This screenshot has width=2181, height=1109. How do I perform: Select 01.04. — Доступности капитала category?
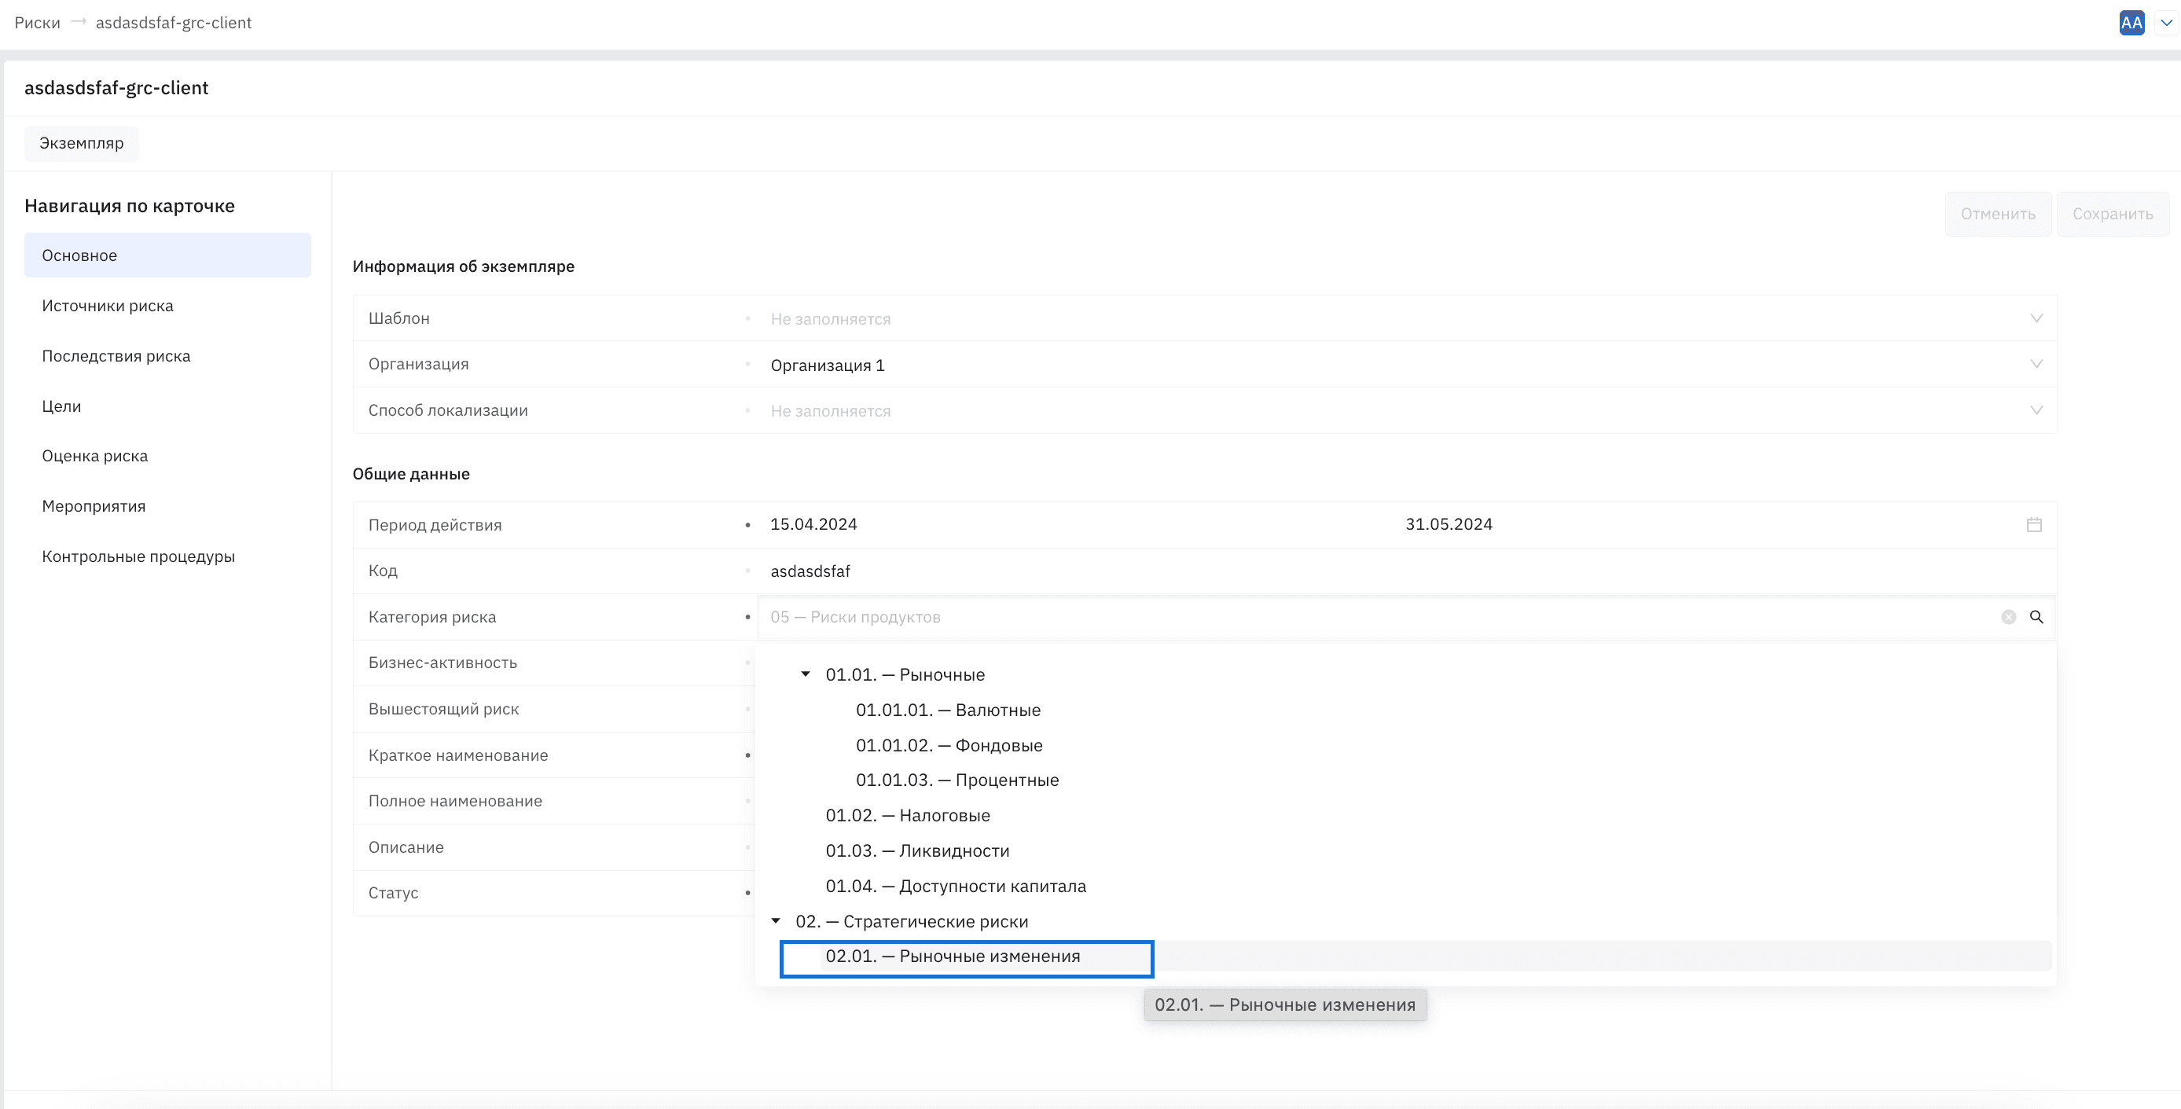[956, 887]
